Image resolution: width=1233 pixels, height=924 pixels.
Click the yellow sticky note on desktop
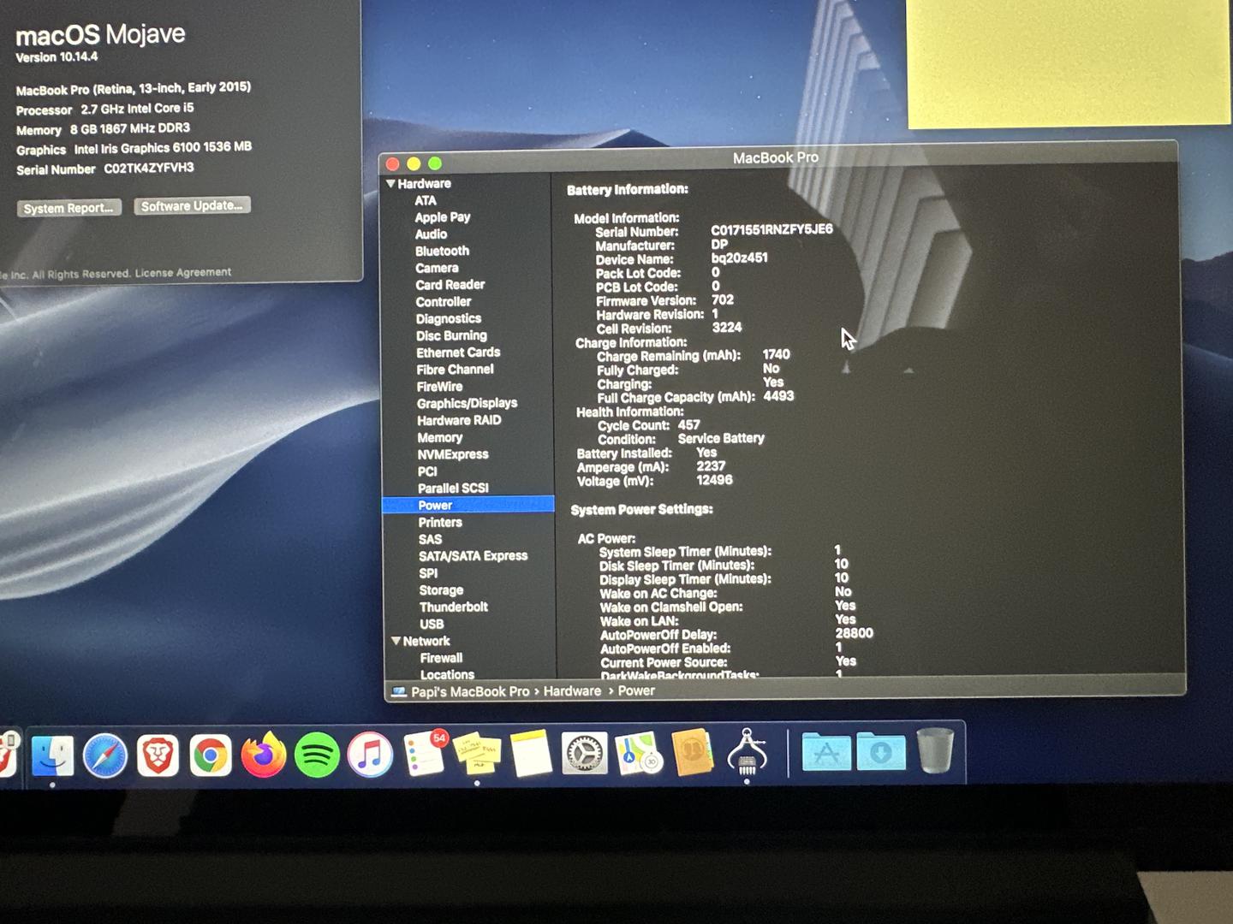tap(1069, 63)
